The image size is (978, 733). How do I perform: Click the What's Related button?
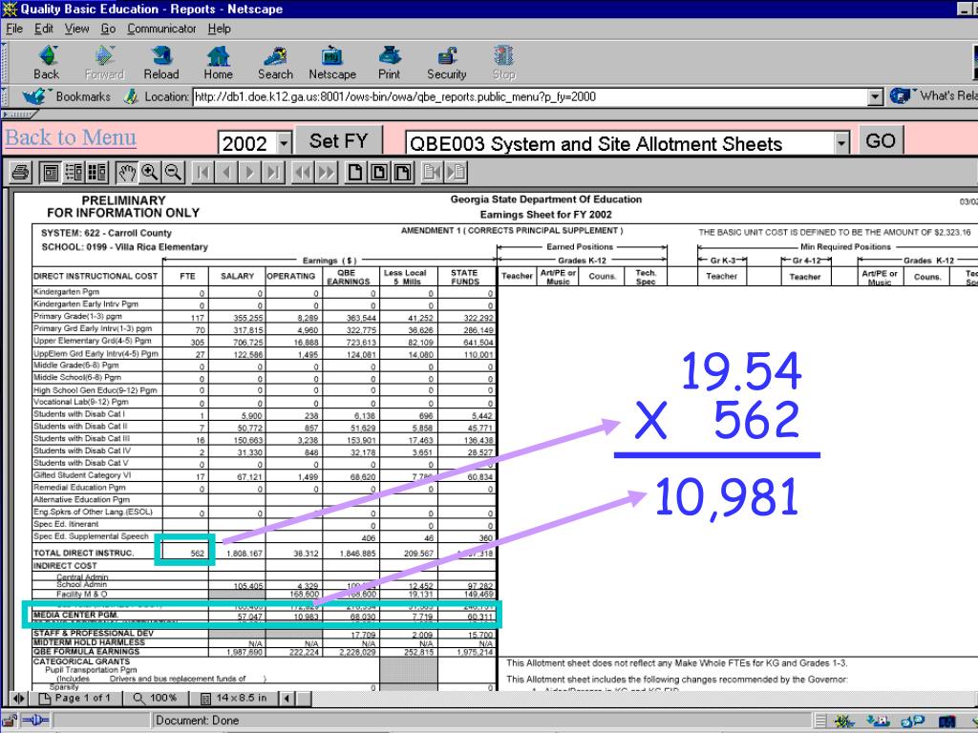(x=933, y=96)
